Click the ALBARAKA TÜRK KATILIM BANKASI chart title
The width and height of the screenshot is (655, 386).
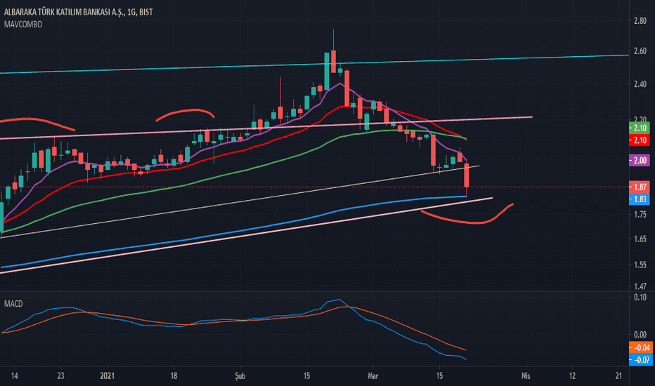point(78,12)
